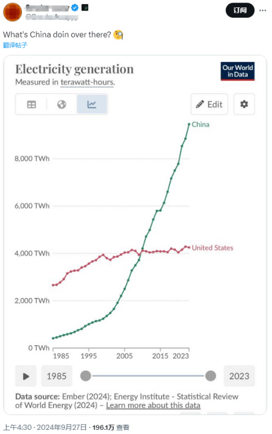Open the post's three-dot more menu
The image size is (272, 434).
pyautogui.click(x=263, y=10)
